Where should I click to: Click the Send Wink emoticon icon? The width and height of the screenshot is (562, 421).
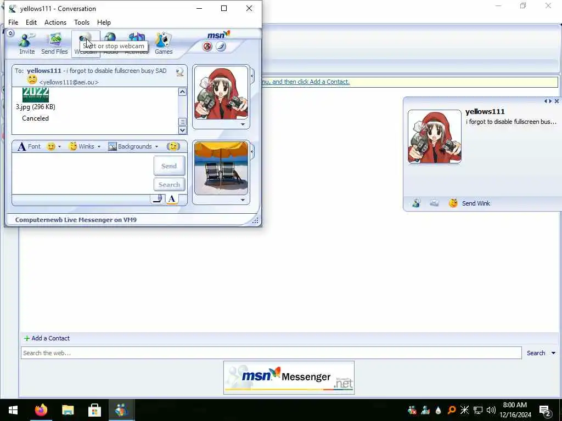point(453,203)
